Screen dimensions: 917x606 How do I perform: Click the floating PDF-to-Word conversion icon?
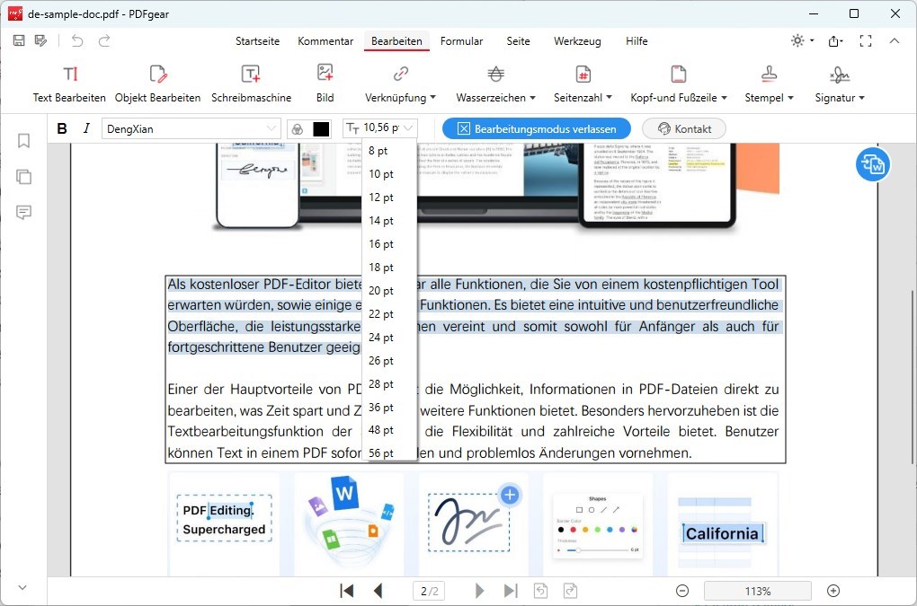pos(871,164)
